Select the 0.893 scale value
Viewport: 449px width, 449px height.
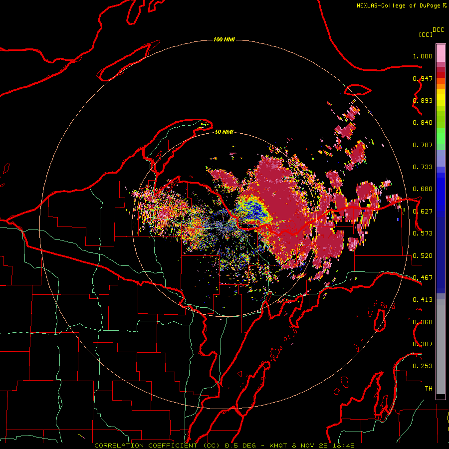(423, 100)
